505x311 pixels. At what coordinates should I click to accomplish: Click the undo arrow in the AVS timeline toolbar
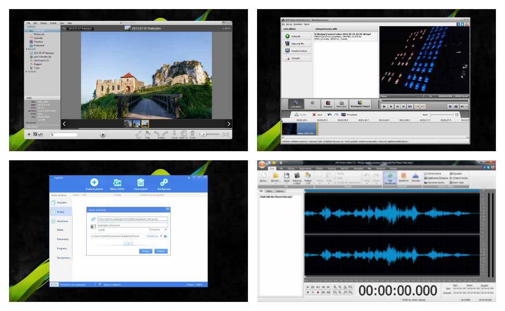click(x=329, y=114)
